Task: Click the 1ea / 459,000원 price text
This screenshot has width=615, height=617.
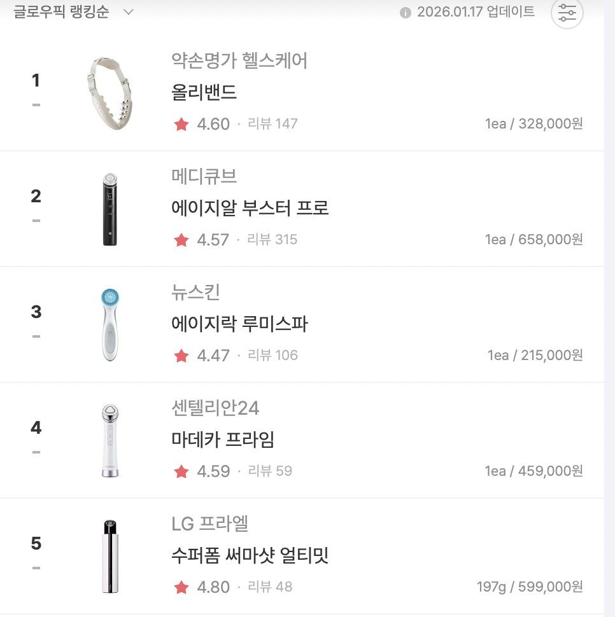Action: [534, 471]
